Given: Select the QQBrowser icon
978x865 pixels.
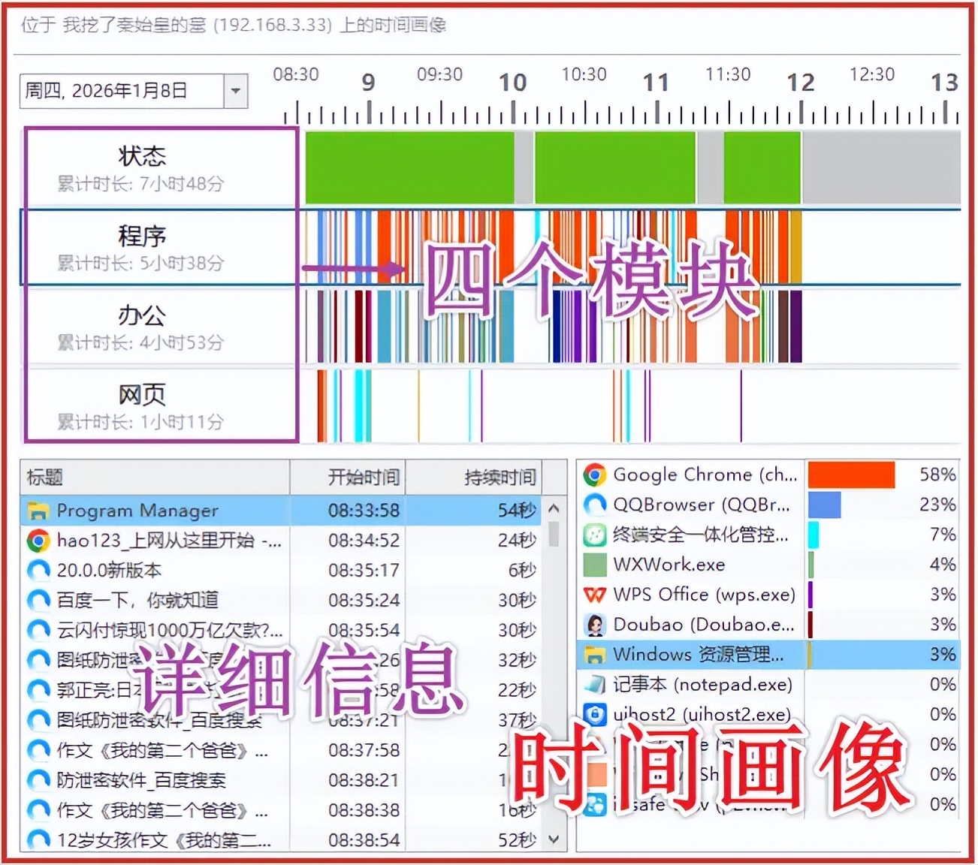Looking at the screenshot, I should coord(594,505).
